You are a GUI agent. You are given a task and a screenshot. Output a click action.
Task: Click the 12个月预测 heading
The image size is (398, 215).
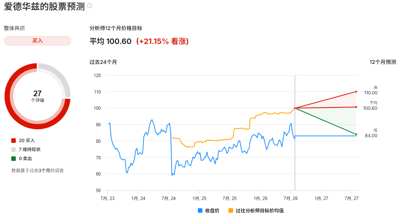tap(383, 62)
